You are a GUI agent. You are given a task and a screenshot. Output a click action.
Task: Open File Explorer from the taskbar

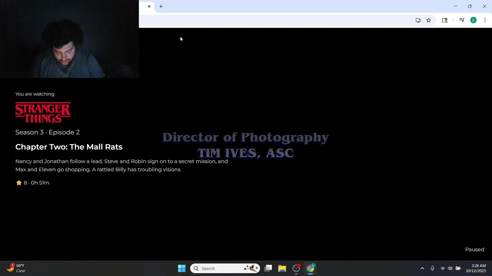282,268
